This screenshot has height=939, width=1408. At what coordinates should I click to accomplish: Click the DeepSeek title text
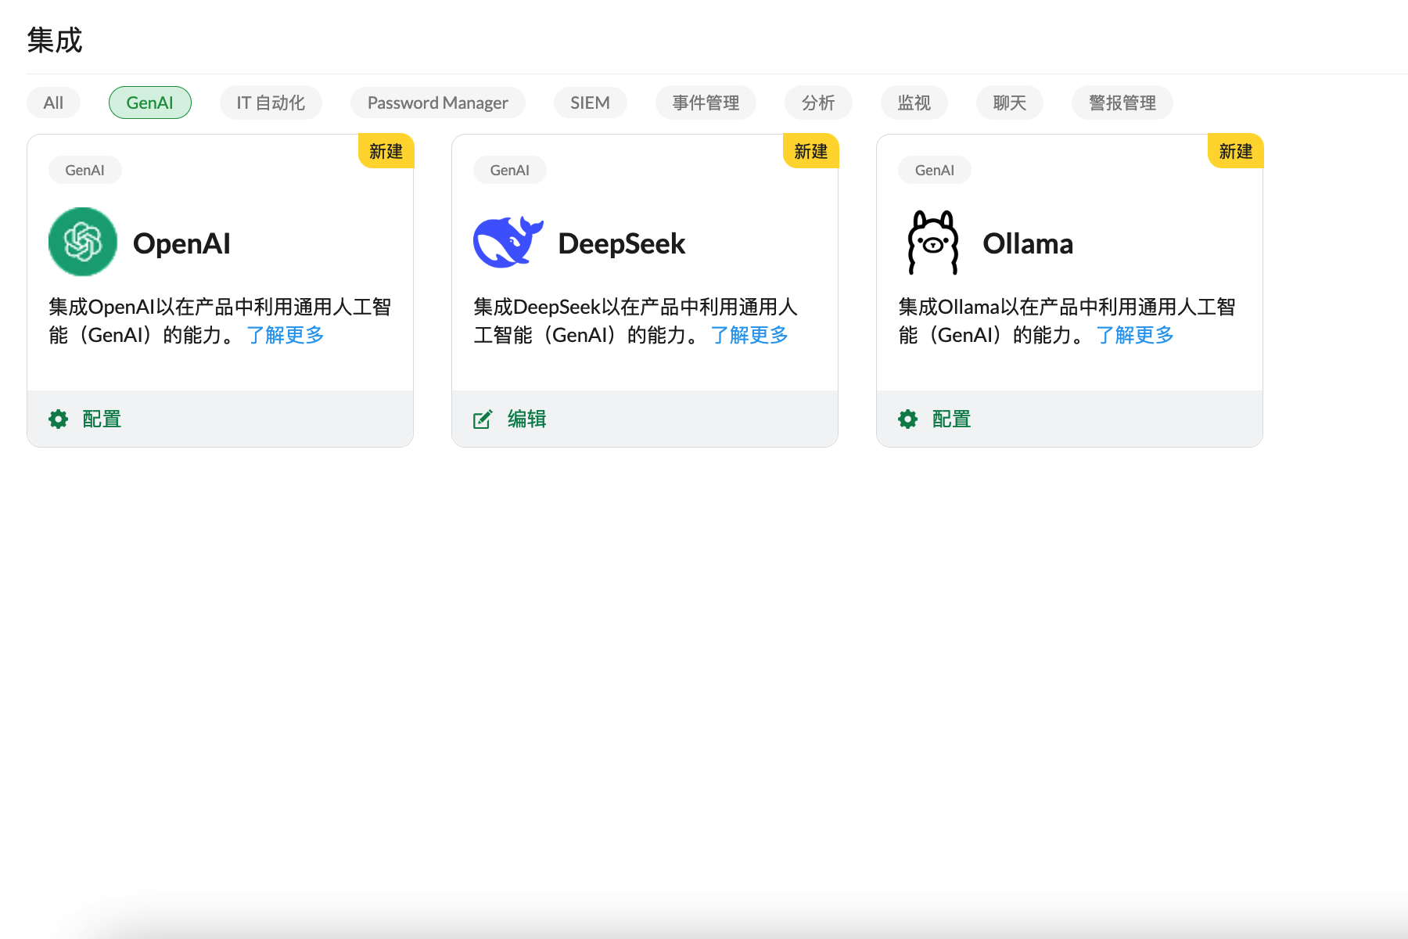[x=622, y=243]
